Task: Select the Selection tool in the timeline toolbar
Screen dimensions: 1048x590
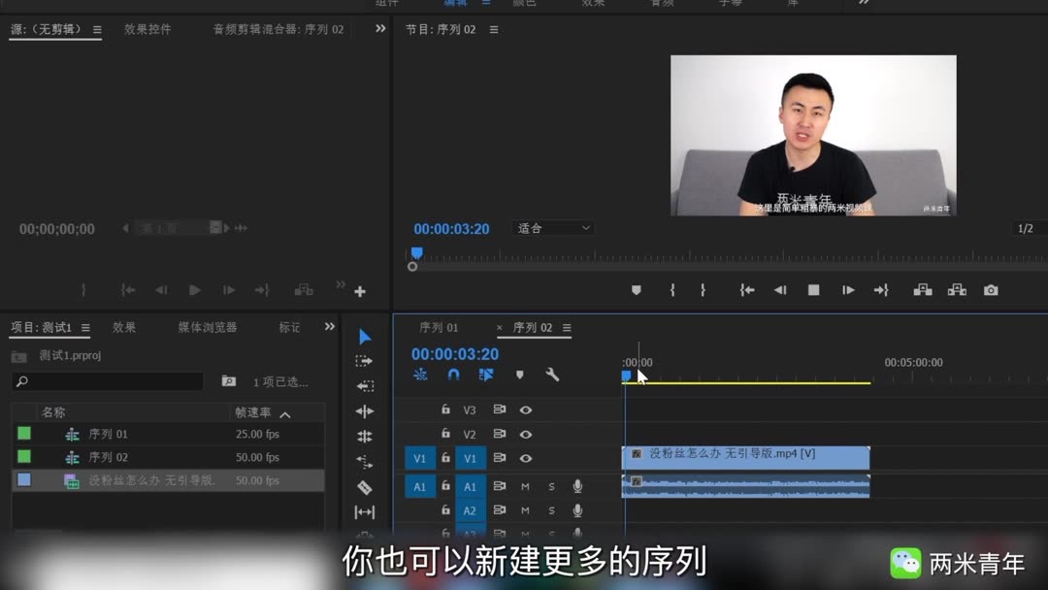Action: 364,336
